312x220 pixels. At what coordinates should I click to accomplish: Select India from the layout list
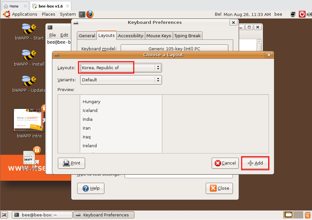(x=88, y=119)
